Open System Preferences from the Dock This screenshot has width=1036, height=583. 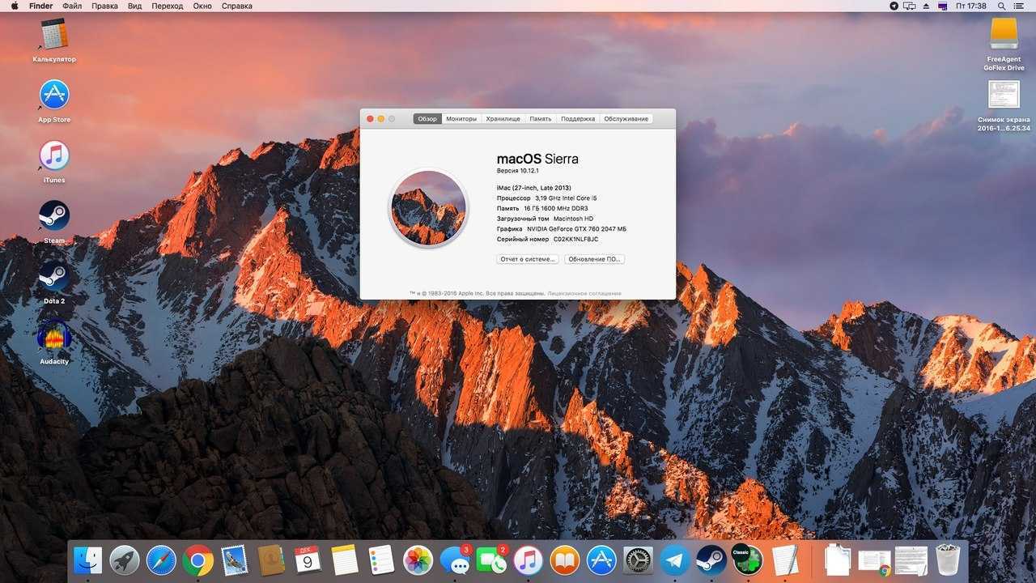(x=638, y=560)
